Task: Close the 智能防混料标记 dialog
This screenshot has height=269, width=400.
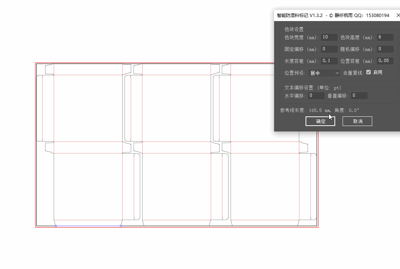Action: 398,15
